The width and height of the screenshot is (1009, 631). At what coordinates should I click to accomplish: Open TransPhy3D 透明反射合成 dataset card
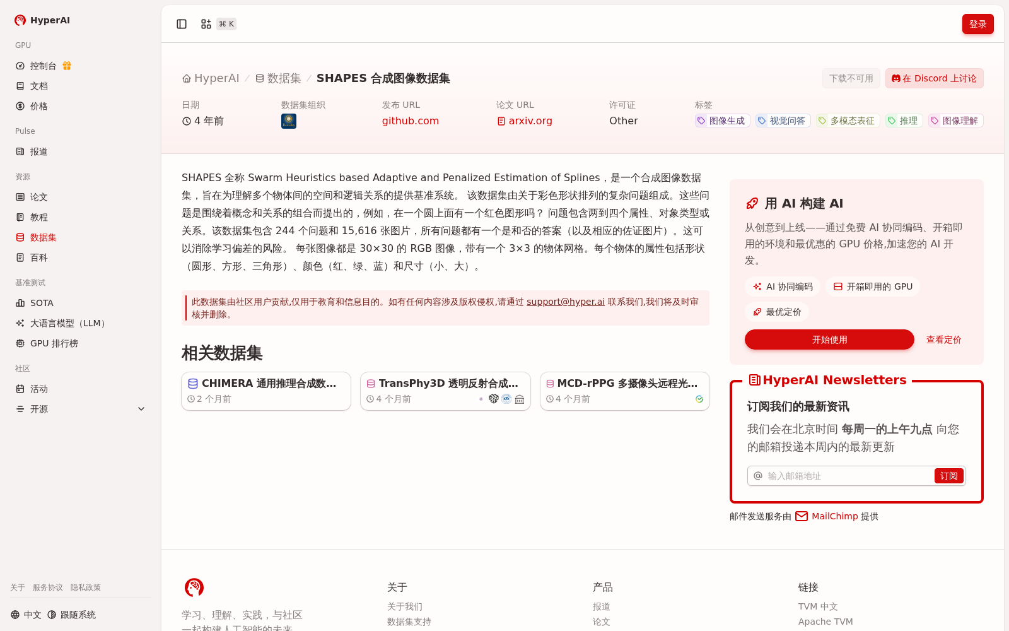tap(445, 391)
